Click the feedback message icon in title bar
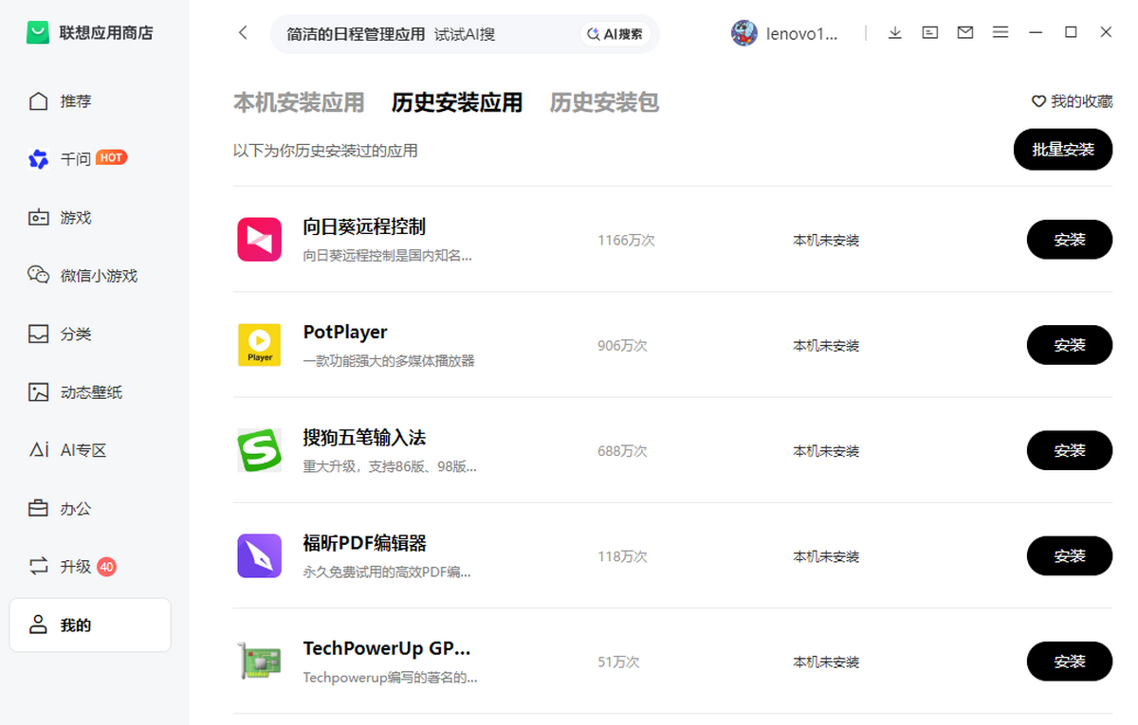The image size is (1138, 725). (930, 33)
